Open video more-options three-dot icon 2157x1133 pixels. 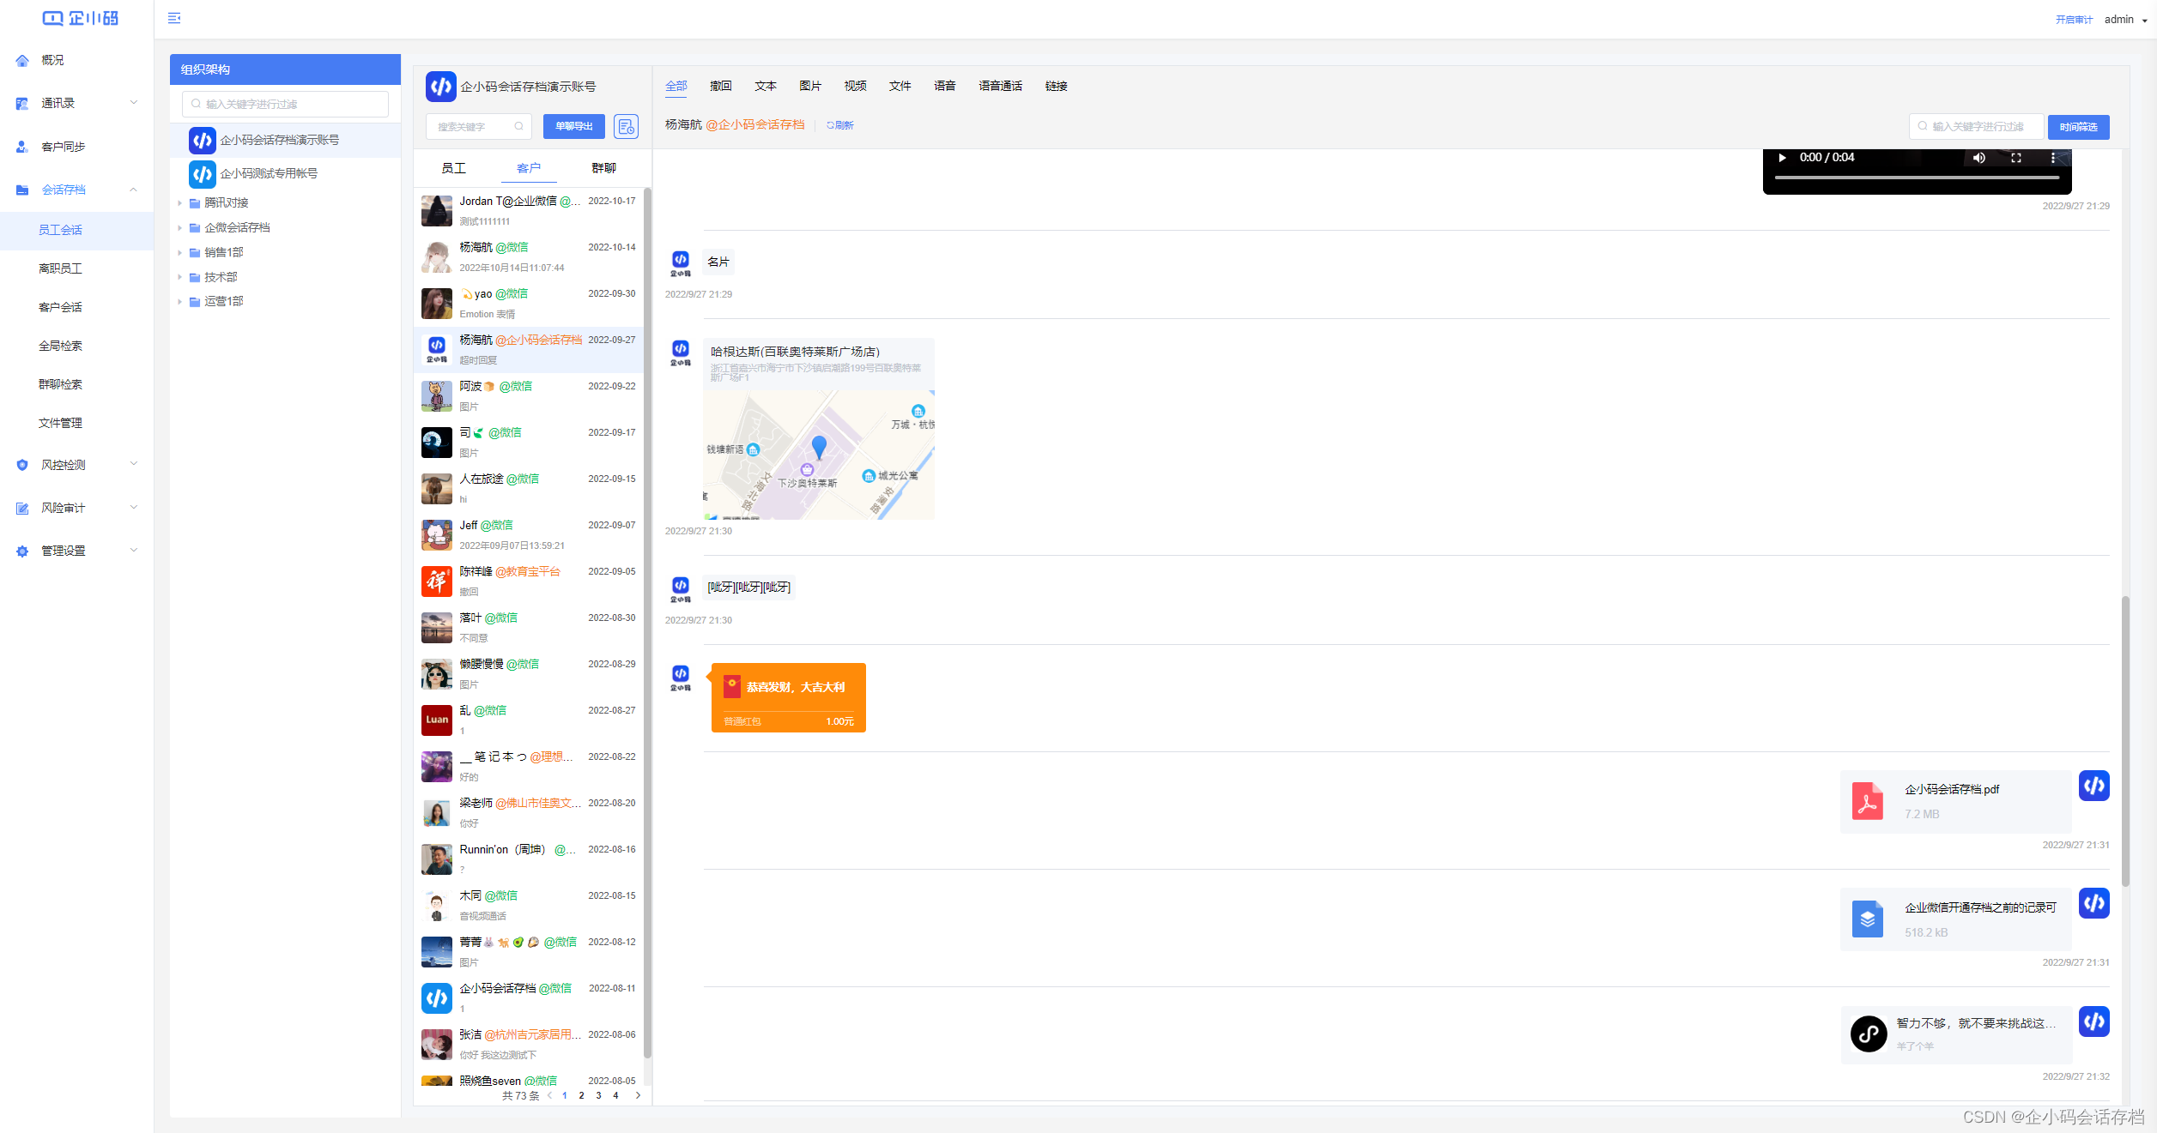(2052, 158)
